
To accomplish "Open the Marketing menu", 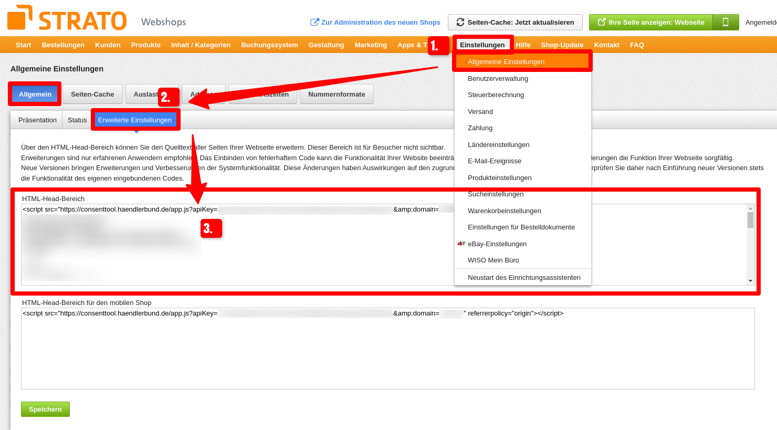I will [x=371, y=45].
